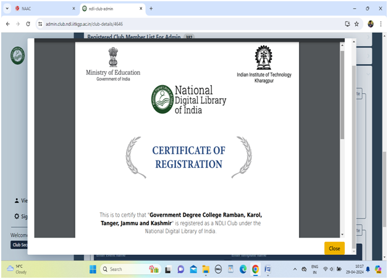388x279 pixels.
Task: Close the NAAC tab
Action: (x=74, y=9)
